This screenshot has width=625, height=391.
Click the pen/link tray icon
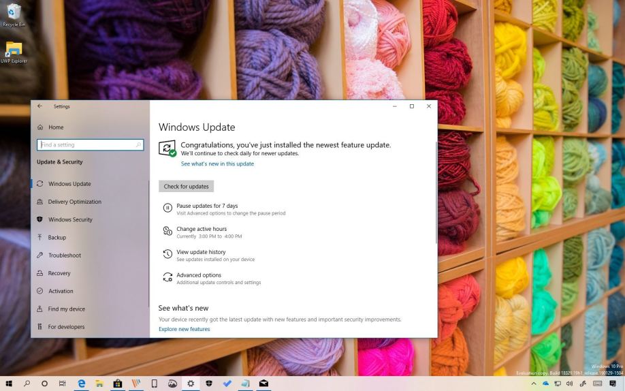pos(583,384)
